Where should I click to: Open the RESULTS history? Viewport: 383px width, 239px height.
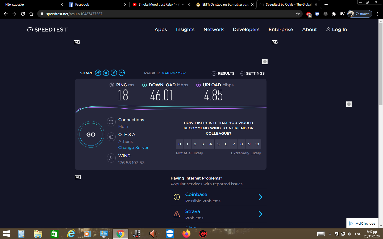(223, 73)
